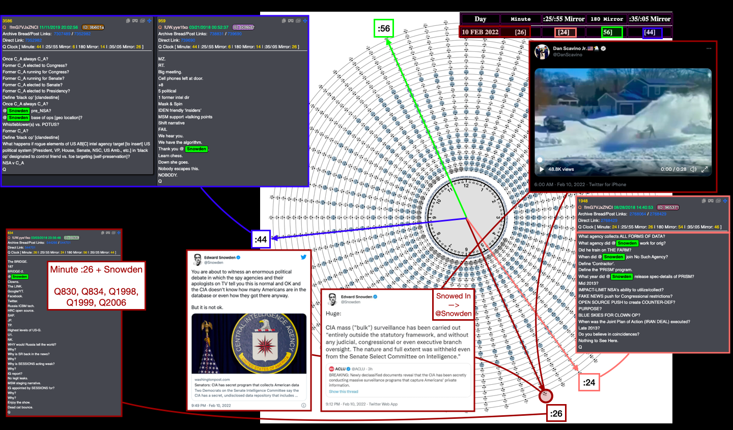Click post number 3586

[x=7, y=21]
